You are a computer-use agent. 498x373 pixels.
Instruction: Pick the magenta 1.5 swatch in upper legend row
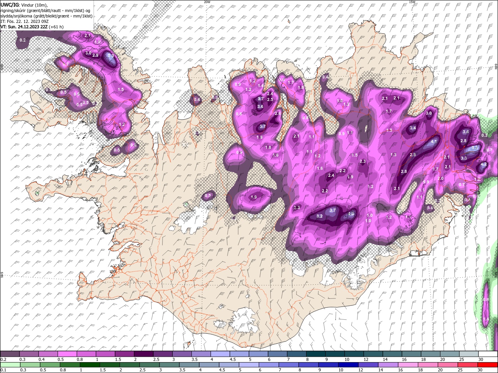pyautogui.click(x=124, y=354)
